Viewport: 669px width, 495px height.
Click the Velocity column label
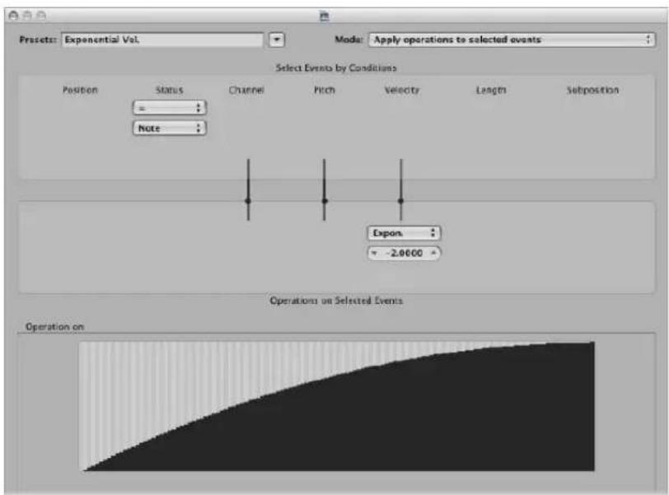click(401, 90)
